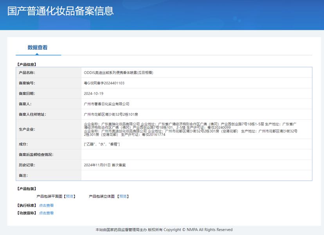Click the filing date 2024-10-19
324x235 pixels.
pyautogui.click(x=94, y=93)
